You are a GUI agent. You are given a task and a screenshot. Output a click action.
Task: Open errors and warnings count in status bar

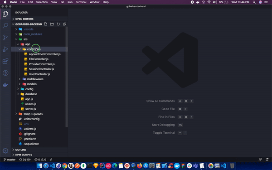tap(40, 160)
